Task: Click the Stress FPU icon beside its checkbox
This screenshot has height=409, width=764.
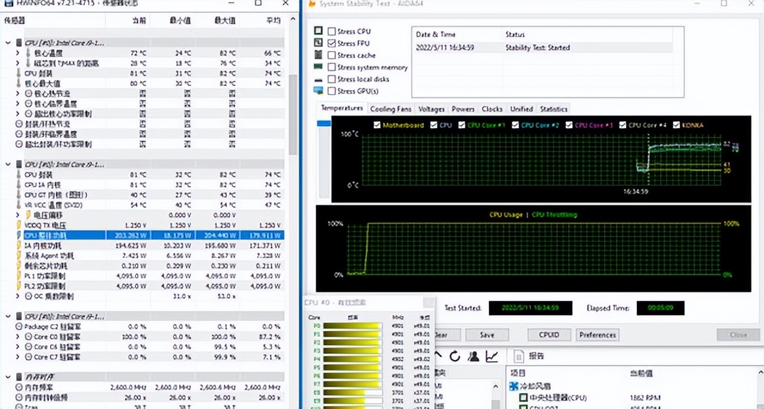Action: tap(318, 43)
